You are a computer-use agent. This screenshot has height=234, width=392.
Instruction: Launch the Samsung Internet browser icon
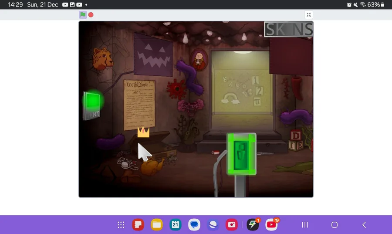click(213, 224)
